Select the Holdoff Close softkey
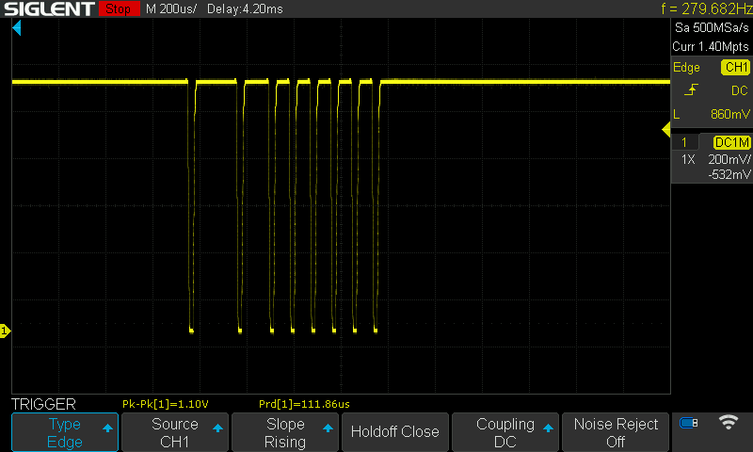753x452 pixels. pyautogui.click(x=394, y=432)
